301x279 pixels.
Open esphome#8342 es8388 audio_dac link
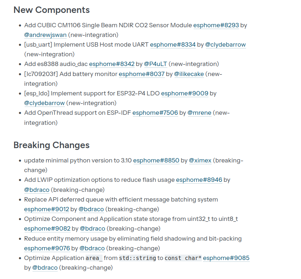tap(112, 64)
